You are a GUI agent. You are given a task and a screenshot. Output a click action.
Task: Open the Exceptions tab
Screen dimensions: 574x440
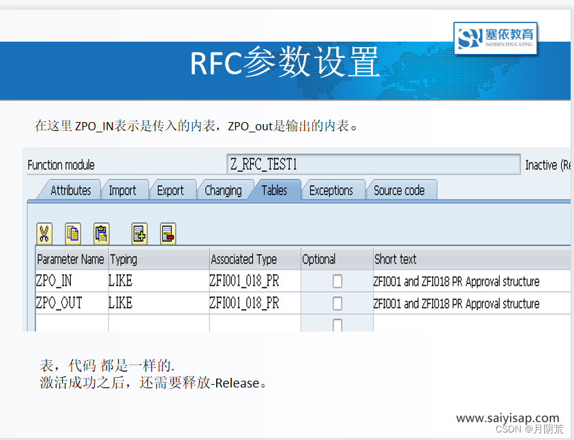pos(331,190)
